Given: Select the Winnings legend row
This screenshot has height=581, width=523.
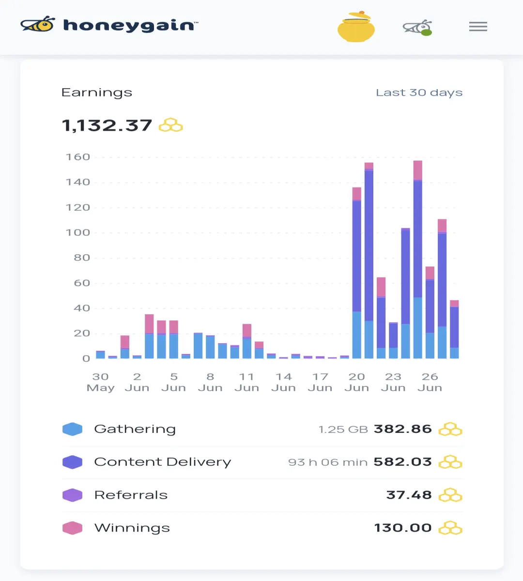Looking at the screenshot, I should [262, 528].
